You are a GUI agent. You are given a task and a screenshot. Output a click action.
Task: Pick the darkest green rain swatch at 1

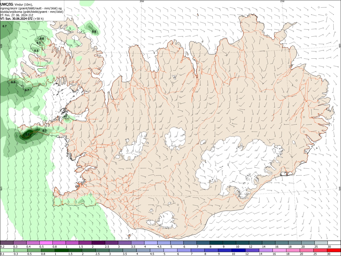click(x=62, y=250)
